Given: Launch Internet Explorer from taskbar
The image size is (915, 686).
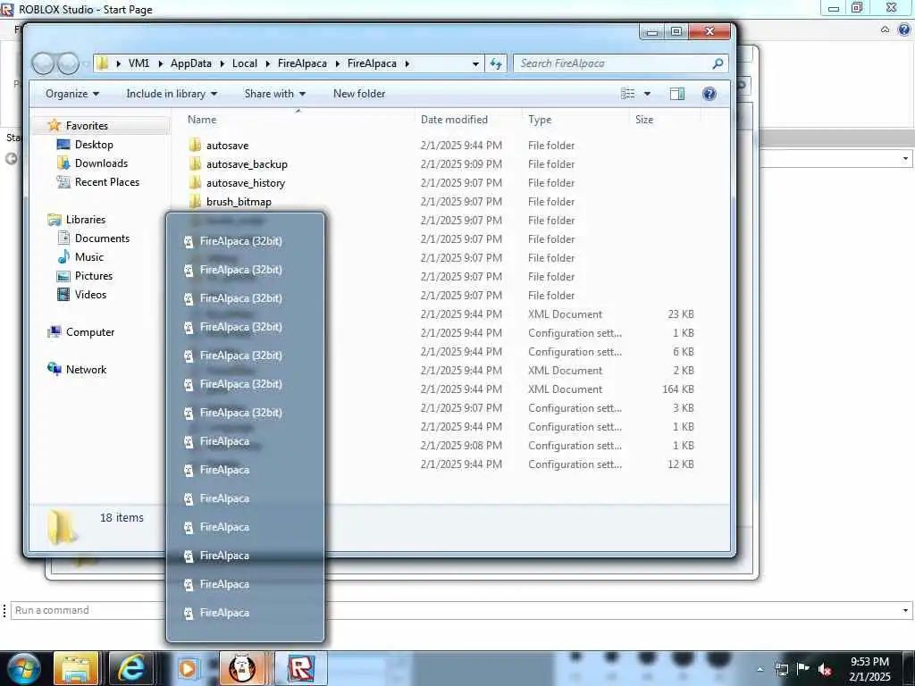Looking at the screenshot, I should [x=131, y=668].
